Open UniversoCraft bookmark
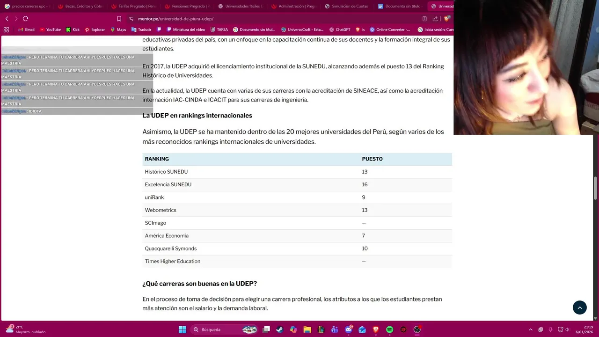The image size is (599, 337). [x=302, y=29]
